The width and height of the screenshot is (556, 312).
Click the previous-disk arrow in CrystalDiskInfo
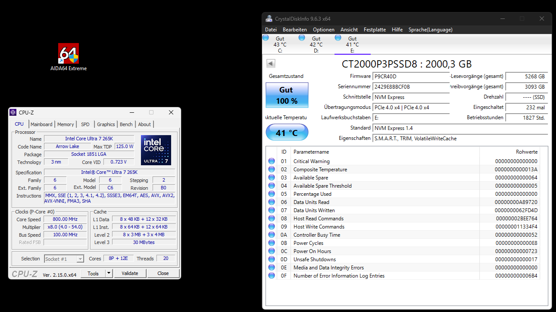pyautogui.click(x=271, y=64)
